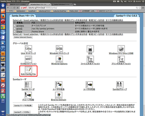Click the bottom Invert selection link
This screenshot has height=116, width=145.
31,34
